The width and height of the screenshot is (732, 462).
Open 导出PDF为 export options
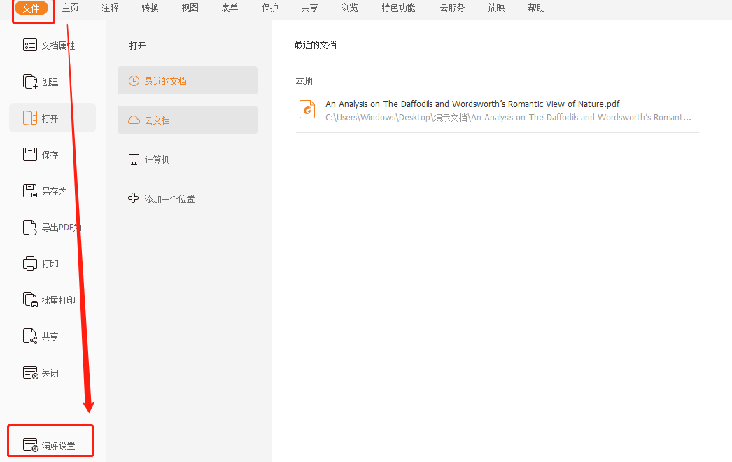pyautogui.click(x=52, y=227)
